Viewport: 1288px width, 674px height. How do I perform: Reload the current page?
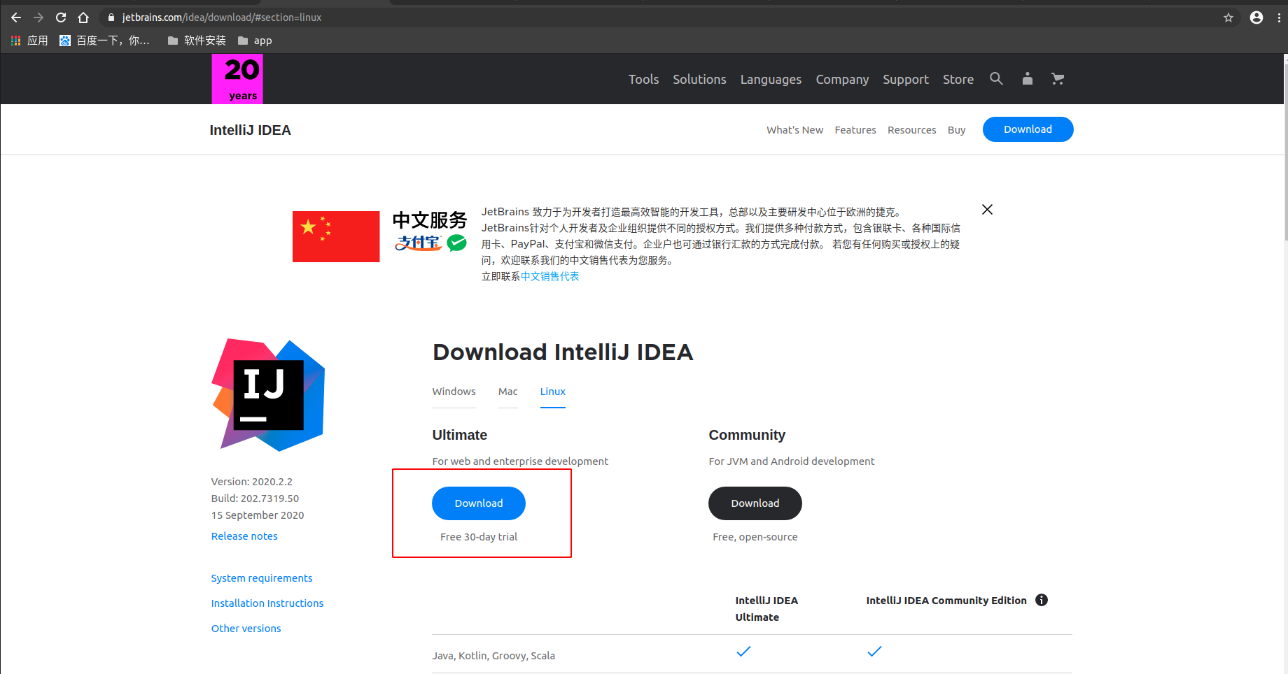(60, 17)
